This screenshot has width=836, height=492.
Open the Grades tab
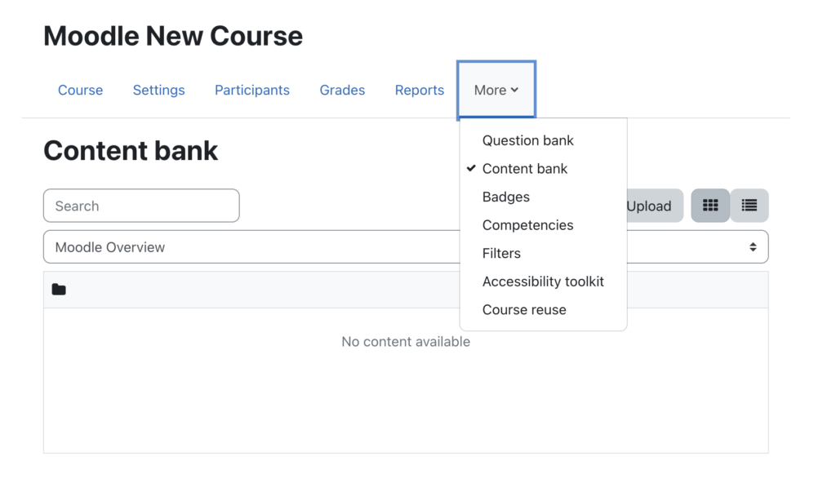342,91
